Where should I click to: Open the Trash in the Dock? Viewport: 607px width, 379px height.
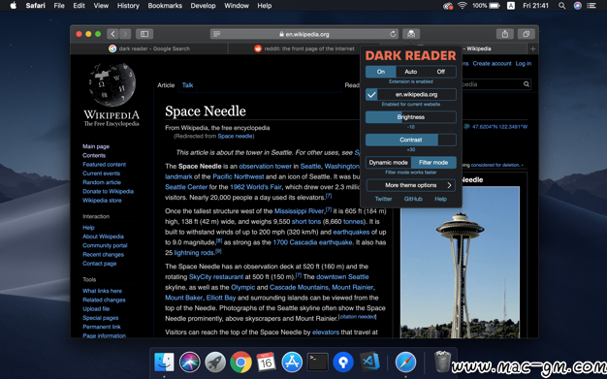(x=442, y=362)
